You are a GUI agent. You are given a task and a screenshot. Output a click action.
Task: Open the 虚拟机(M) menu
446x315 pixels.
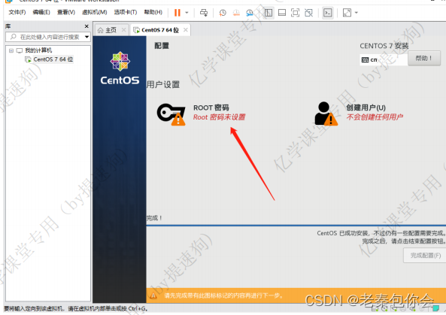[x=95, y=12]
